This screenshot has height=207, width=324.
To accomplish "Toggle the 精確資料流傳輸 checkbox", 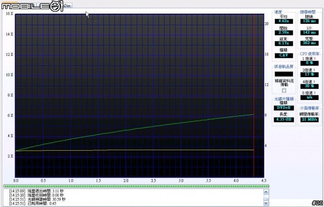I will [284, 90].
